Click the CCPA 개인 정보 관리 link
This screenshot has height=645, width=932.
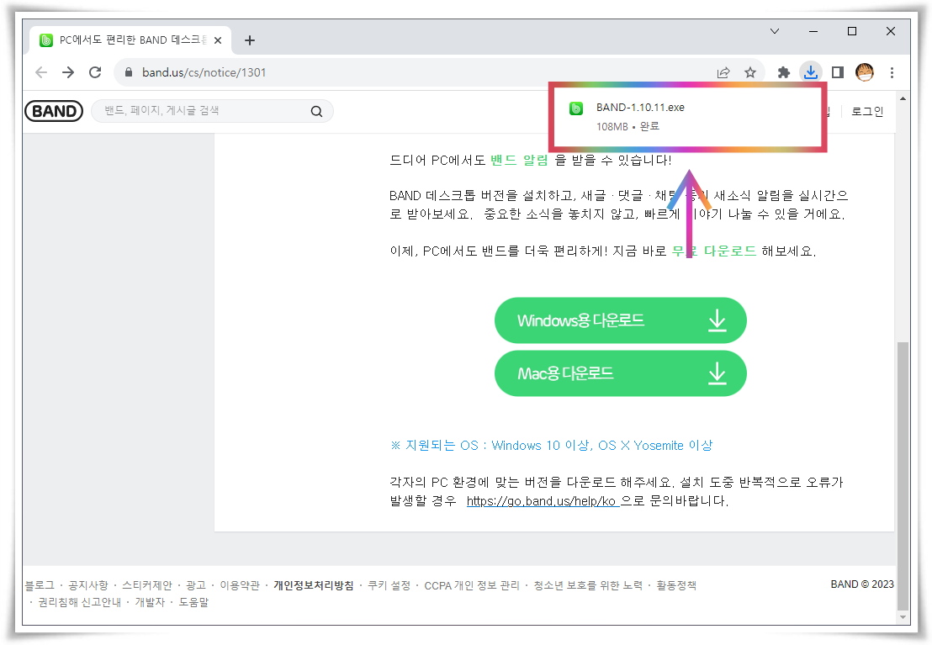[472, 585]
